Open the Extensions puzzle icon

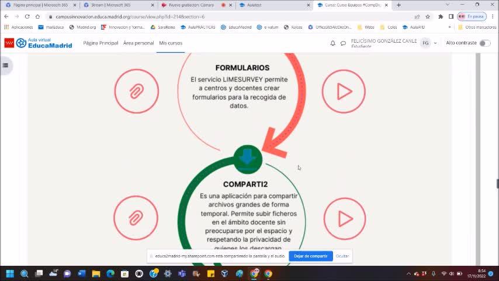(441, 16)
